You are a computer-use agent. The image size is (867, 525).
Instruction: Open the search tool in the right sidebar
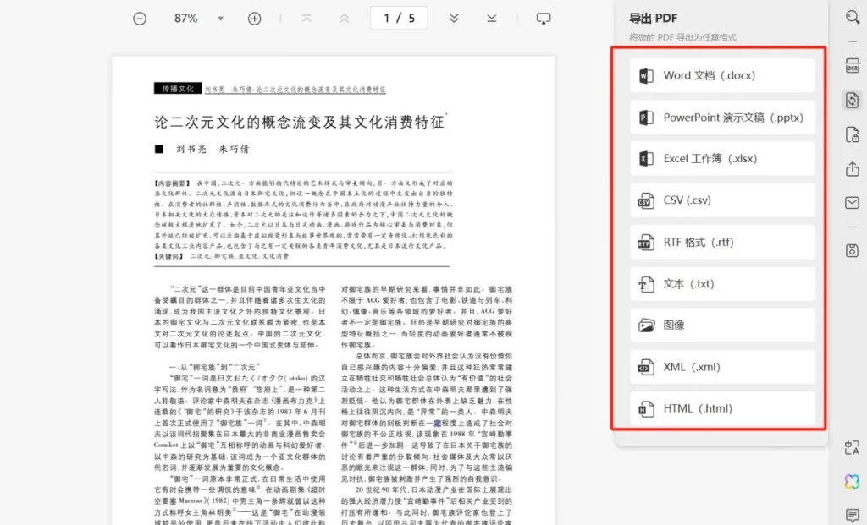coord(852,17)
